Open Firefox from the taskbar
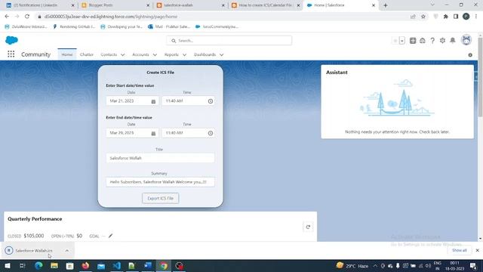 pos(85,265)
